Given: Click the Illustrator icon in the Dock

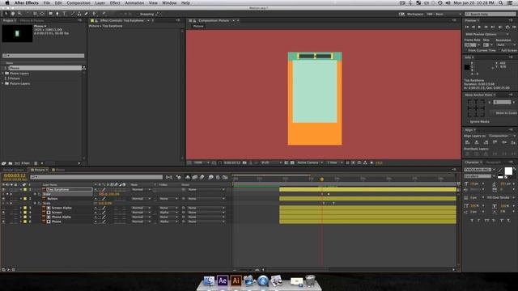Looking at the screenshot, I should click(236, 280).
